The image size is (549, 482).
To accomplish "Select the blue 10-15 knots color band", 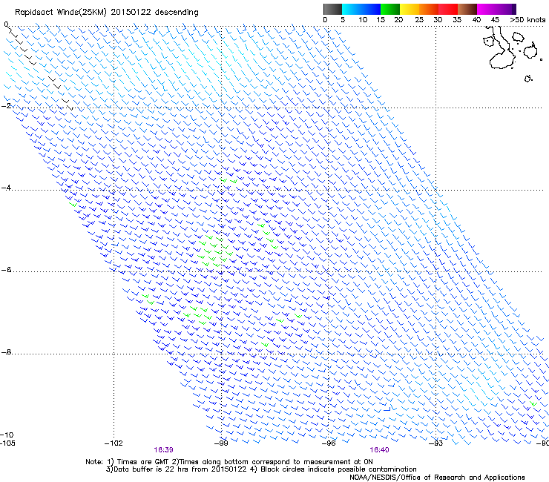I will (x=370, y=9).
